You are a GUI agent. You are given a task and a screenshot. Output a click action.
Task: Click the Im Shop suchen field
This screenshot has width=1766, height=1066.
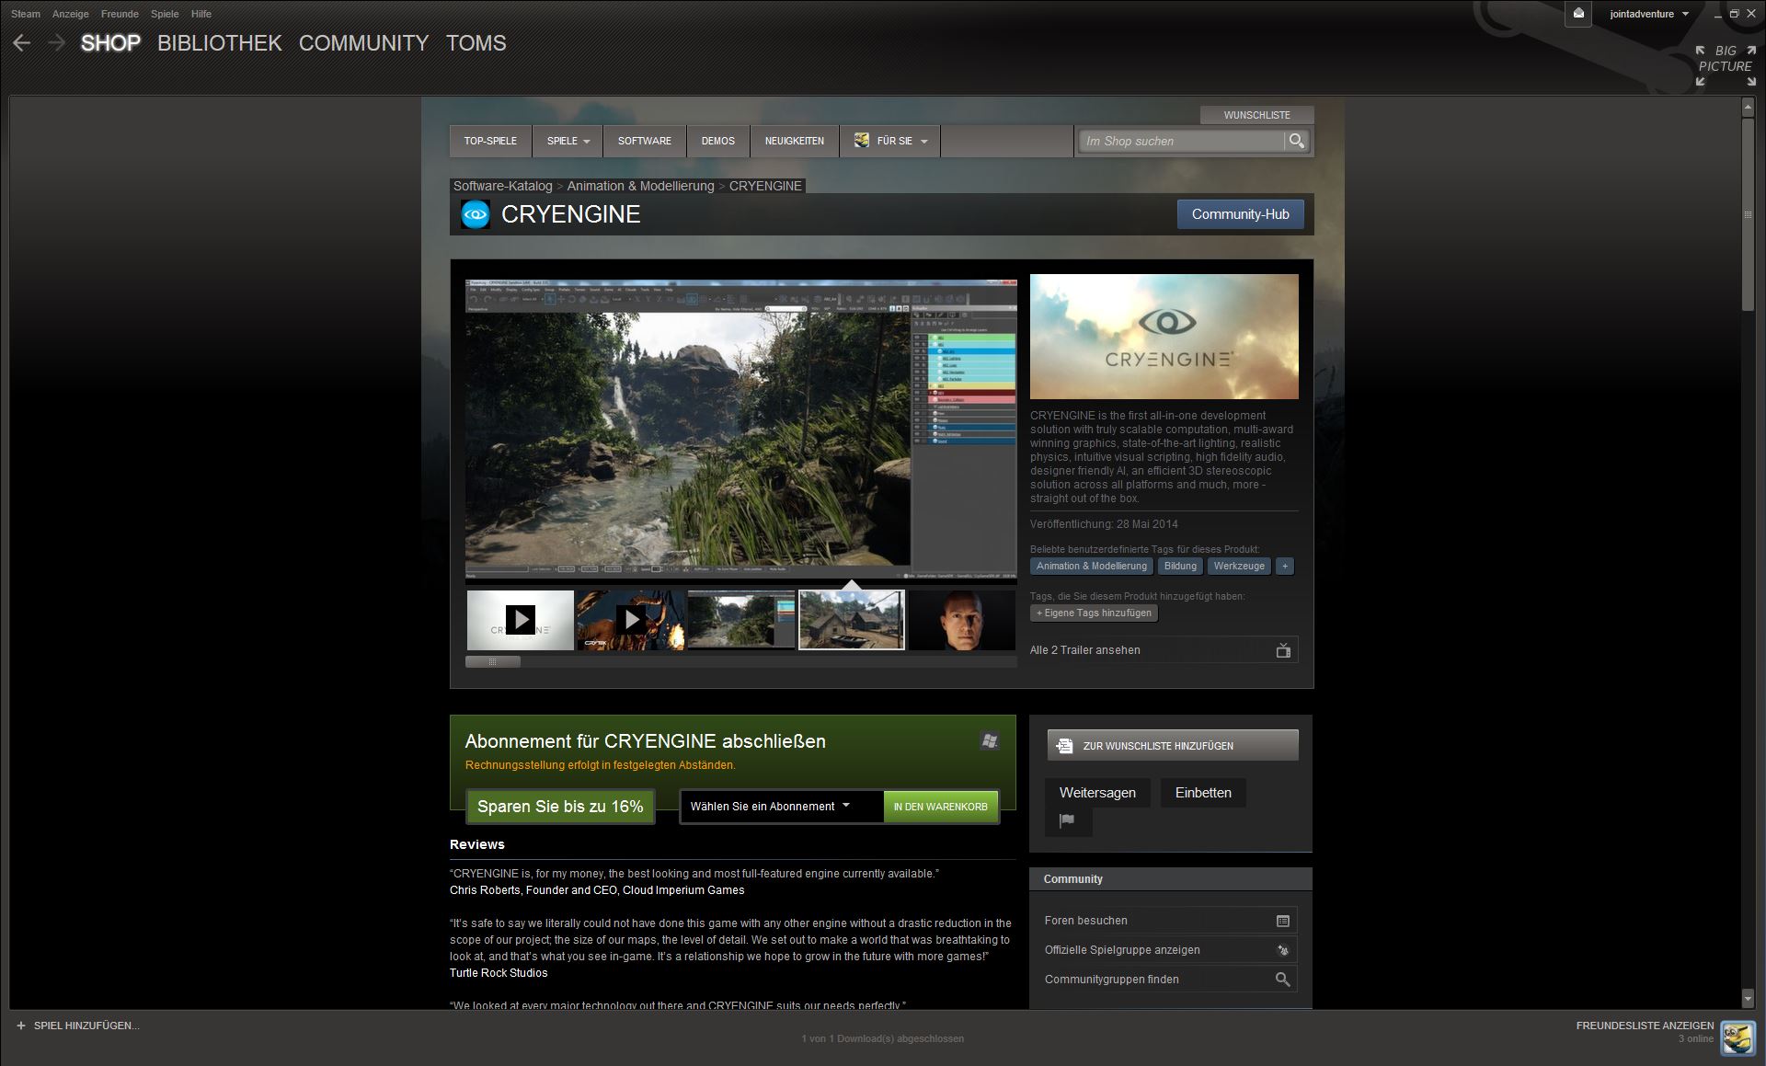pos(1181,141)
